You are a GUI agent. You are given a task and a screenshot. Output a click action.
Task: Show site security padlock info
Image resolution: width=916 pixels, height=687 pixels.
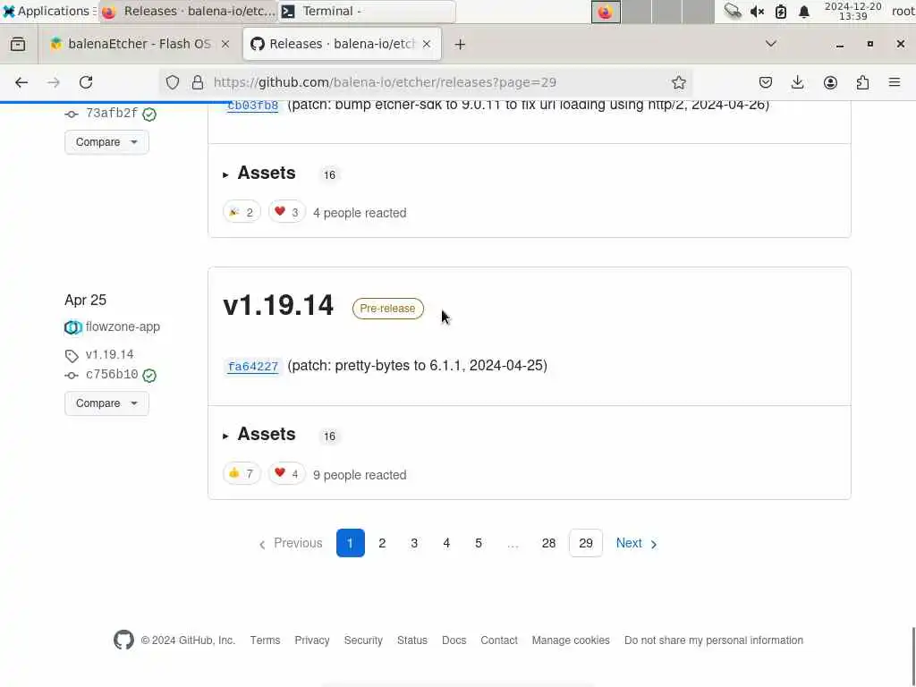tap(198, 82)
